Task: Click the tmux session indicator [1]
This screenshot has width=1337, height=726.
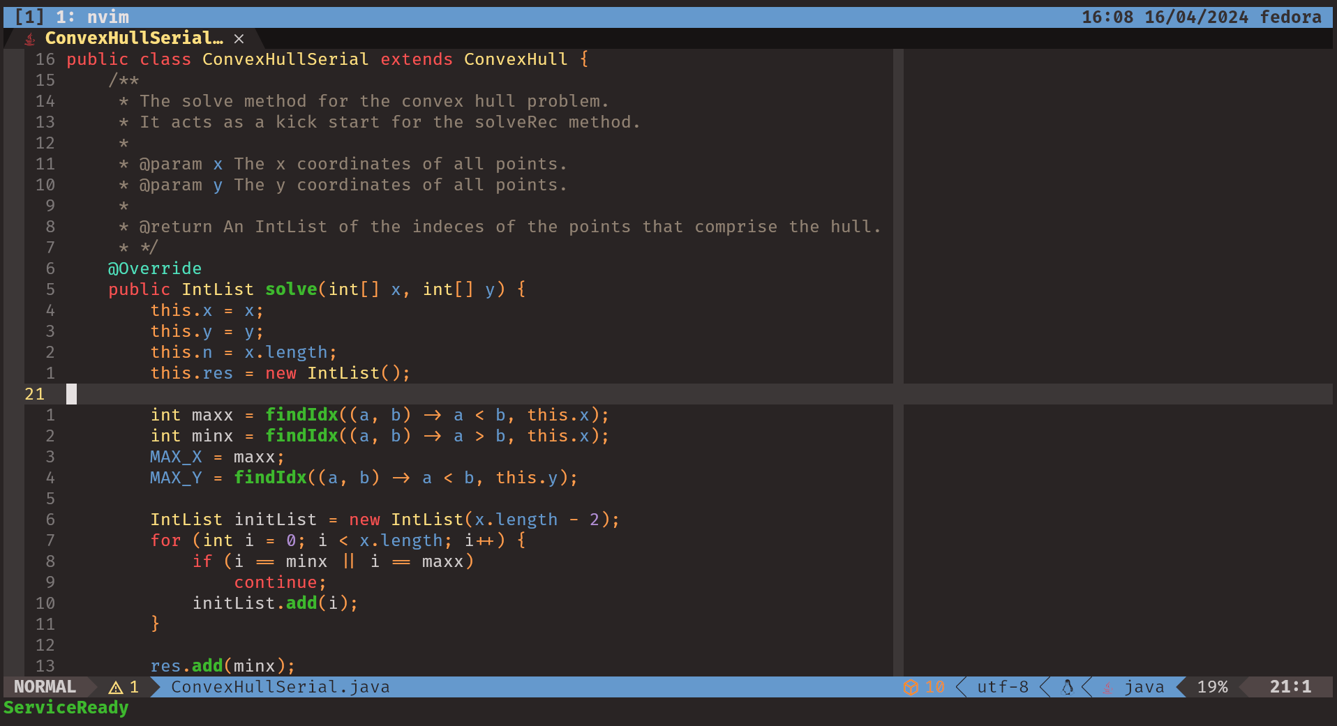Action: click(x=29, y=17)
